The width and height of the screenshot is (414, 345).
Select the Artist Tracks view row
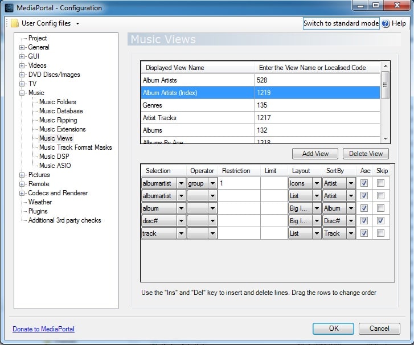260,118
